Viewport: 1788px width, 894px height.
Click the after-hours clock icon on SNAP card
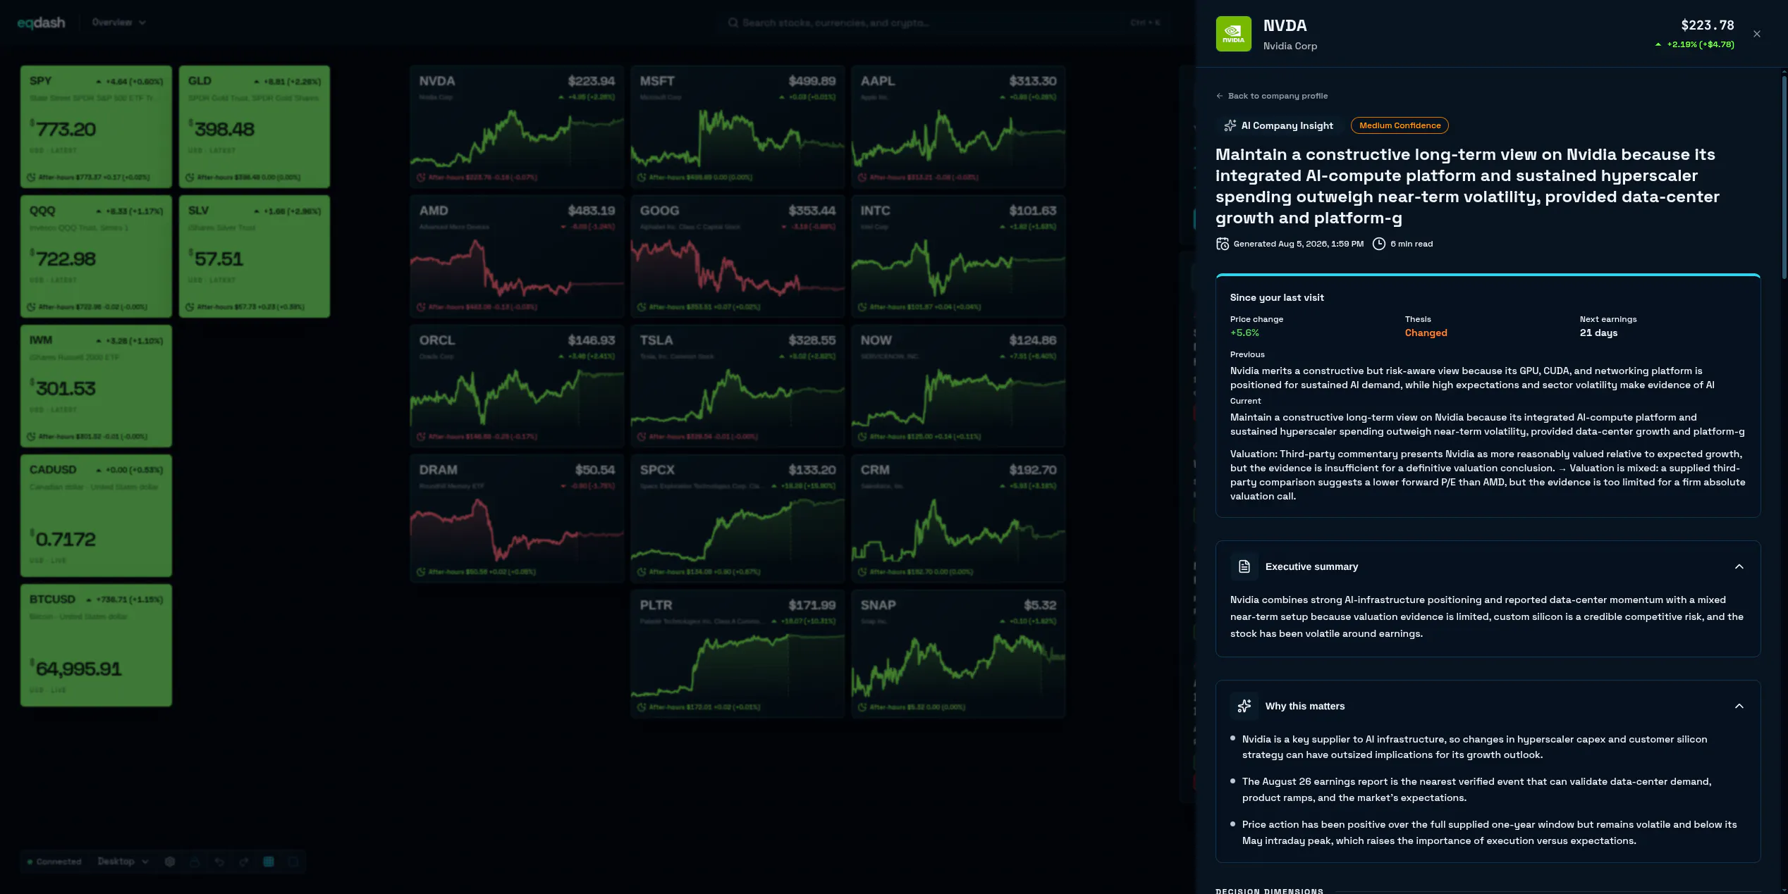point(862,707)
